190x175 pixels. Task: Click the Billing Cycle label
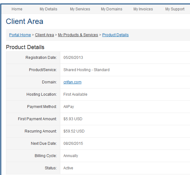coord(46,156)
